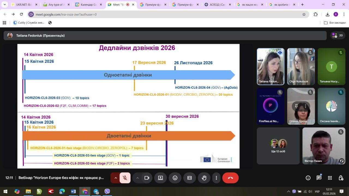349x196 pixels.
Task: Open the three-dot more options menu
Action: point(216,178)
